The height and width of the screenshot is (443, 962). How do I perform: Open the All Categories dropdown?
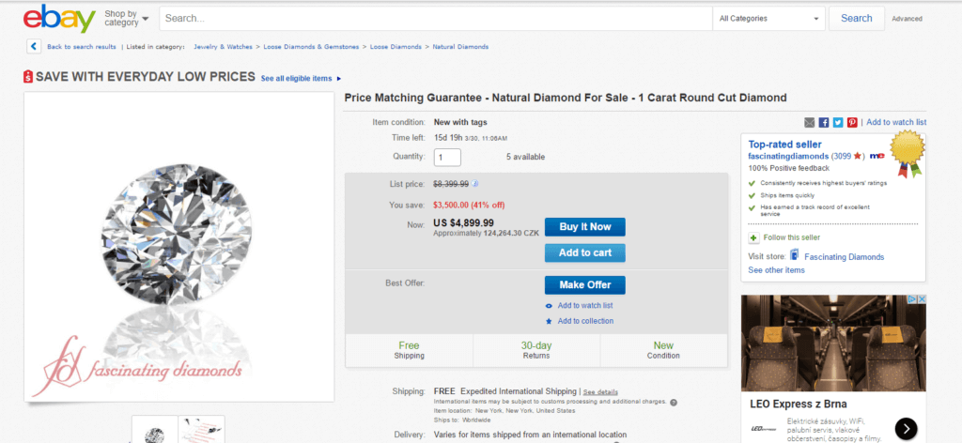[x=768, y=19]
